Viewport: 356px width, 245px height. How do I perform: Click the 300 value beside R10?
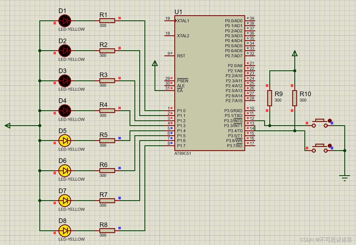pyautogui.click(x=303, y=100)
